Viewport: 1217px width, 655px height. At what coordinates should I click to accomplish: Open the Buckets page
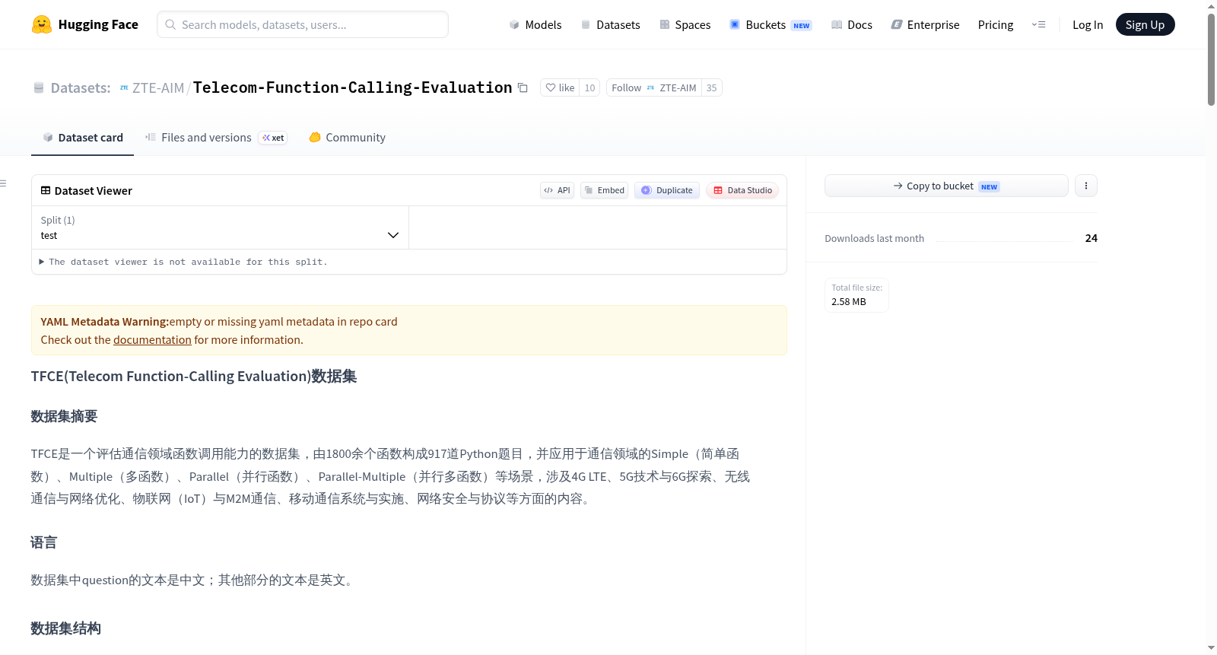[x=771, y=24]
